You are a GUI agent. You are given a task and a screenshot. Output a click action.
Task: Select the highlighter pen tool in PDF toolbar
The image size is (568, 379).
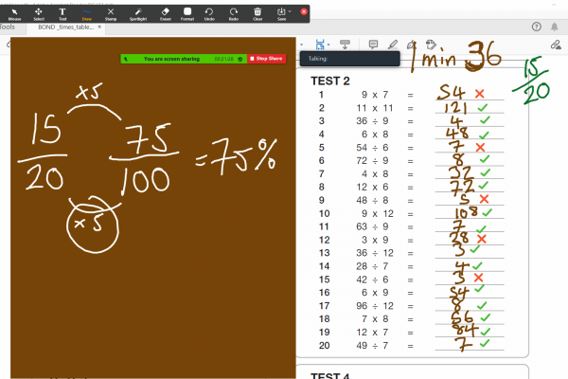(x=392, y=45)
